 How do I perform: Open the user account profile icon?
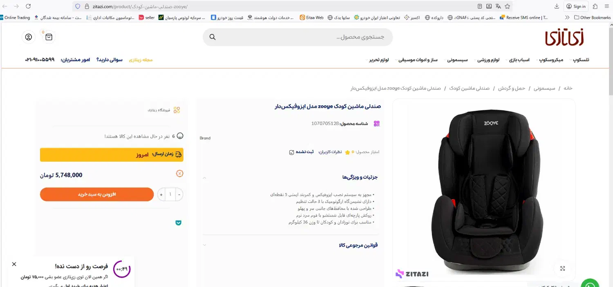(x=28, y=37)
